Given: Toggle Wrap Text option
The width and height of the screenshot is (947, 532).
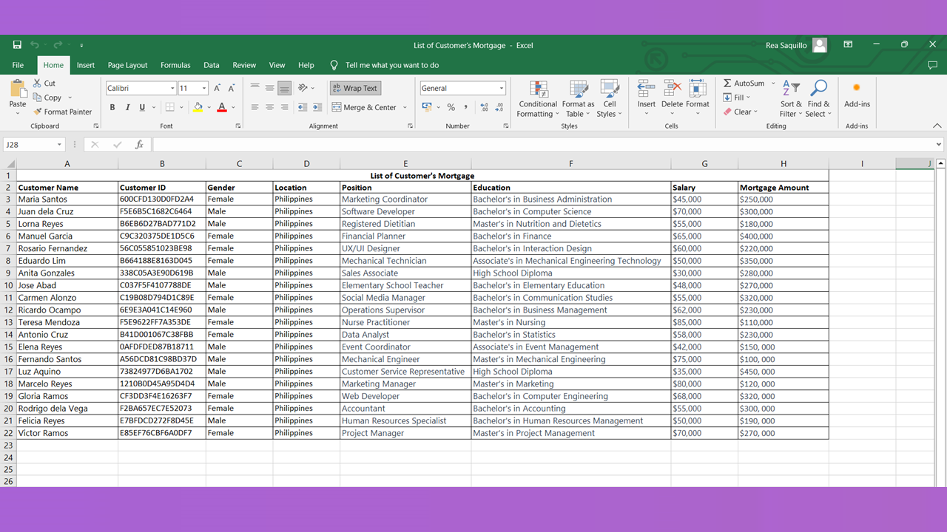Looking at the screenshot, I should 354,88.
